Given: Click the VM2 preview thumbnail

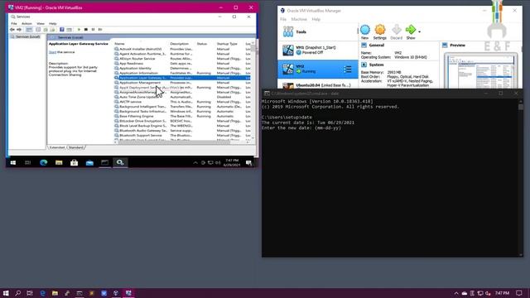Looking at the screenshot, I should pos(480,71).
